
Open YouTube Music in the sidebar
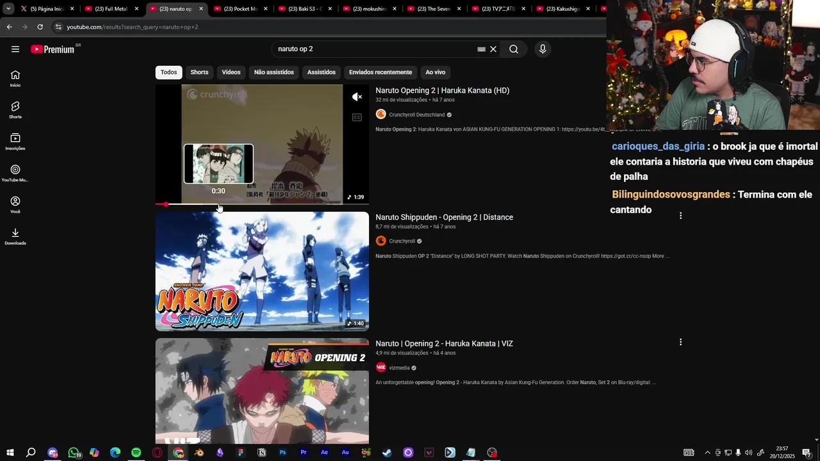point(15,174)
